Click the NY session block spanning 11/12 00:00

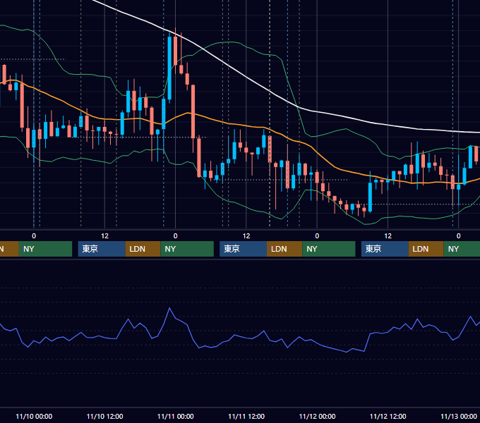329,249
